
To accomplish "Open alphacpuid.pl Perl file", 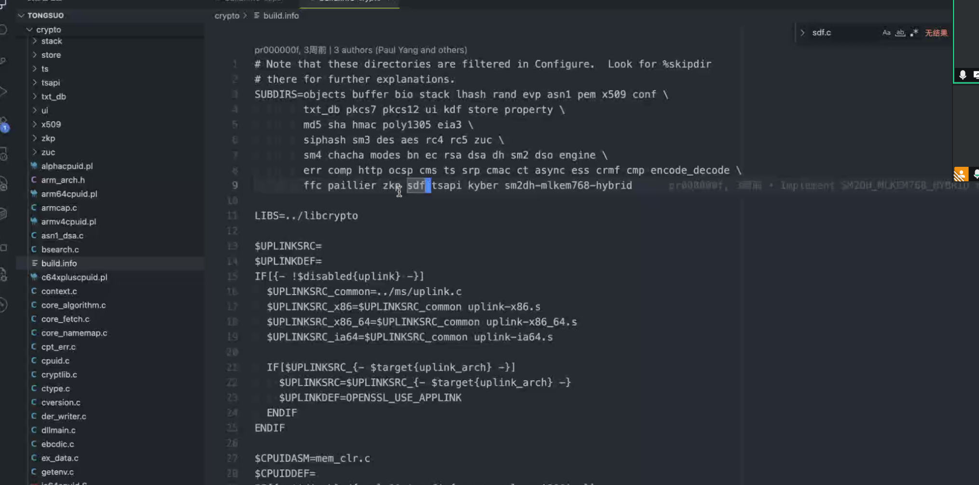I will click(x=67, y=166).
